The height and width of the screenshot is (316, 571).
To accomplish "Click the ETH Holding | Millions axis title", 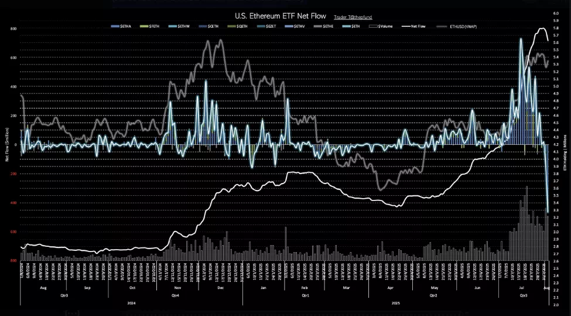I will tap(565, 152).
